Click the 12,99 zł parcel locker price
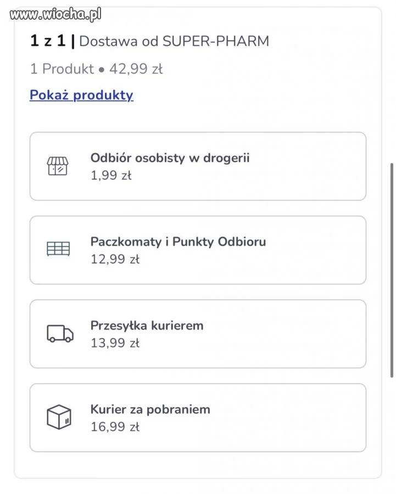Image resolution: width=396 pixels, height=494 pixels. (115, 259)
